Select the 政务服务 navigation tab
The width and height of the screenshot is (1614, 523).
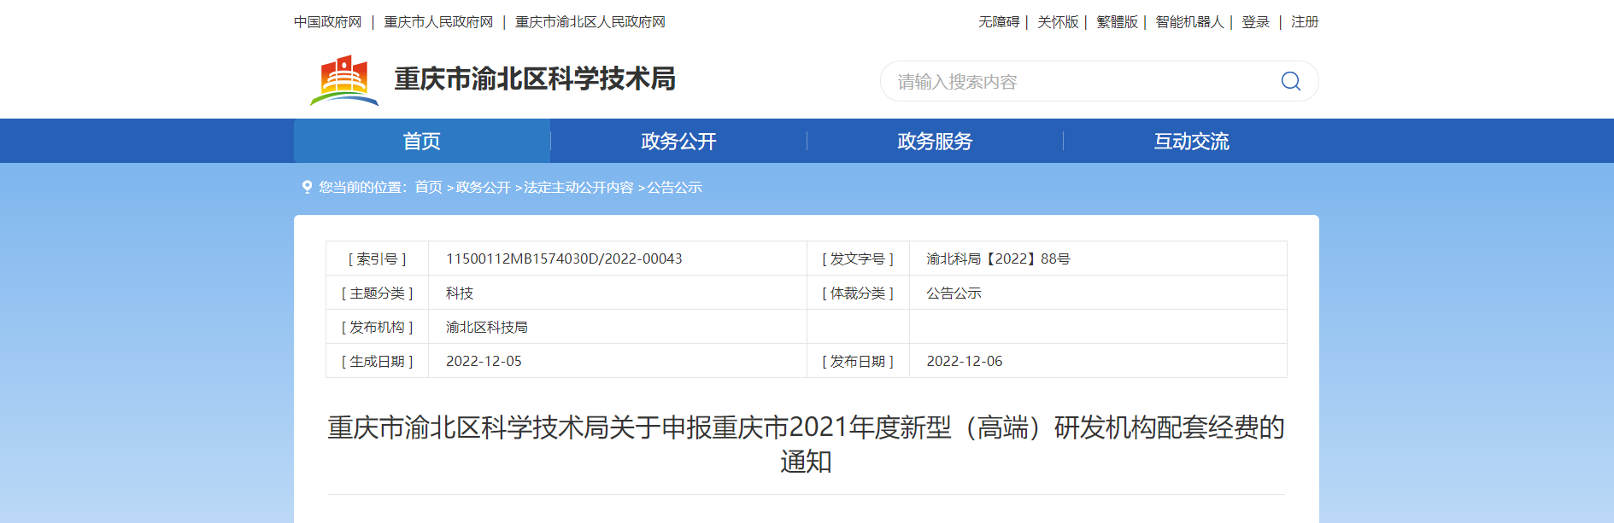[x=935, y=141]
